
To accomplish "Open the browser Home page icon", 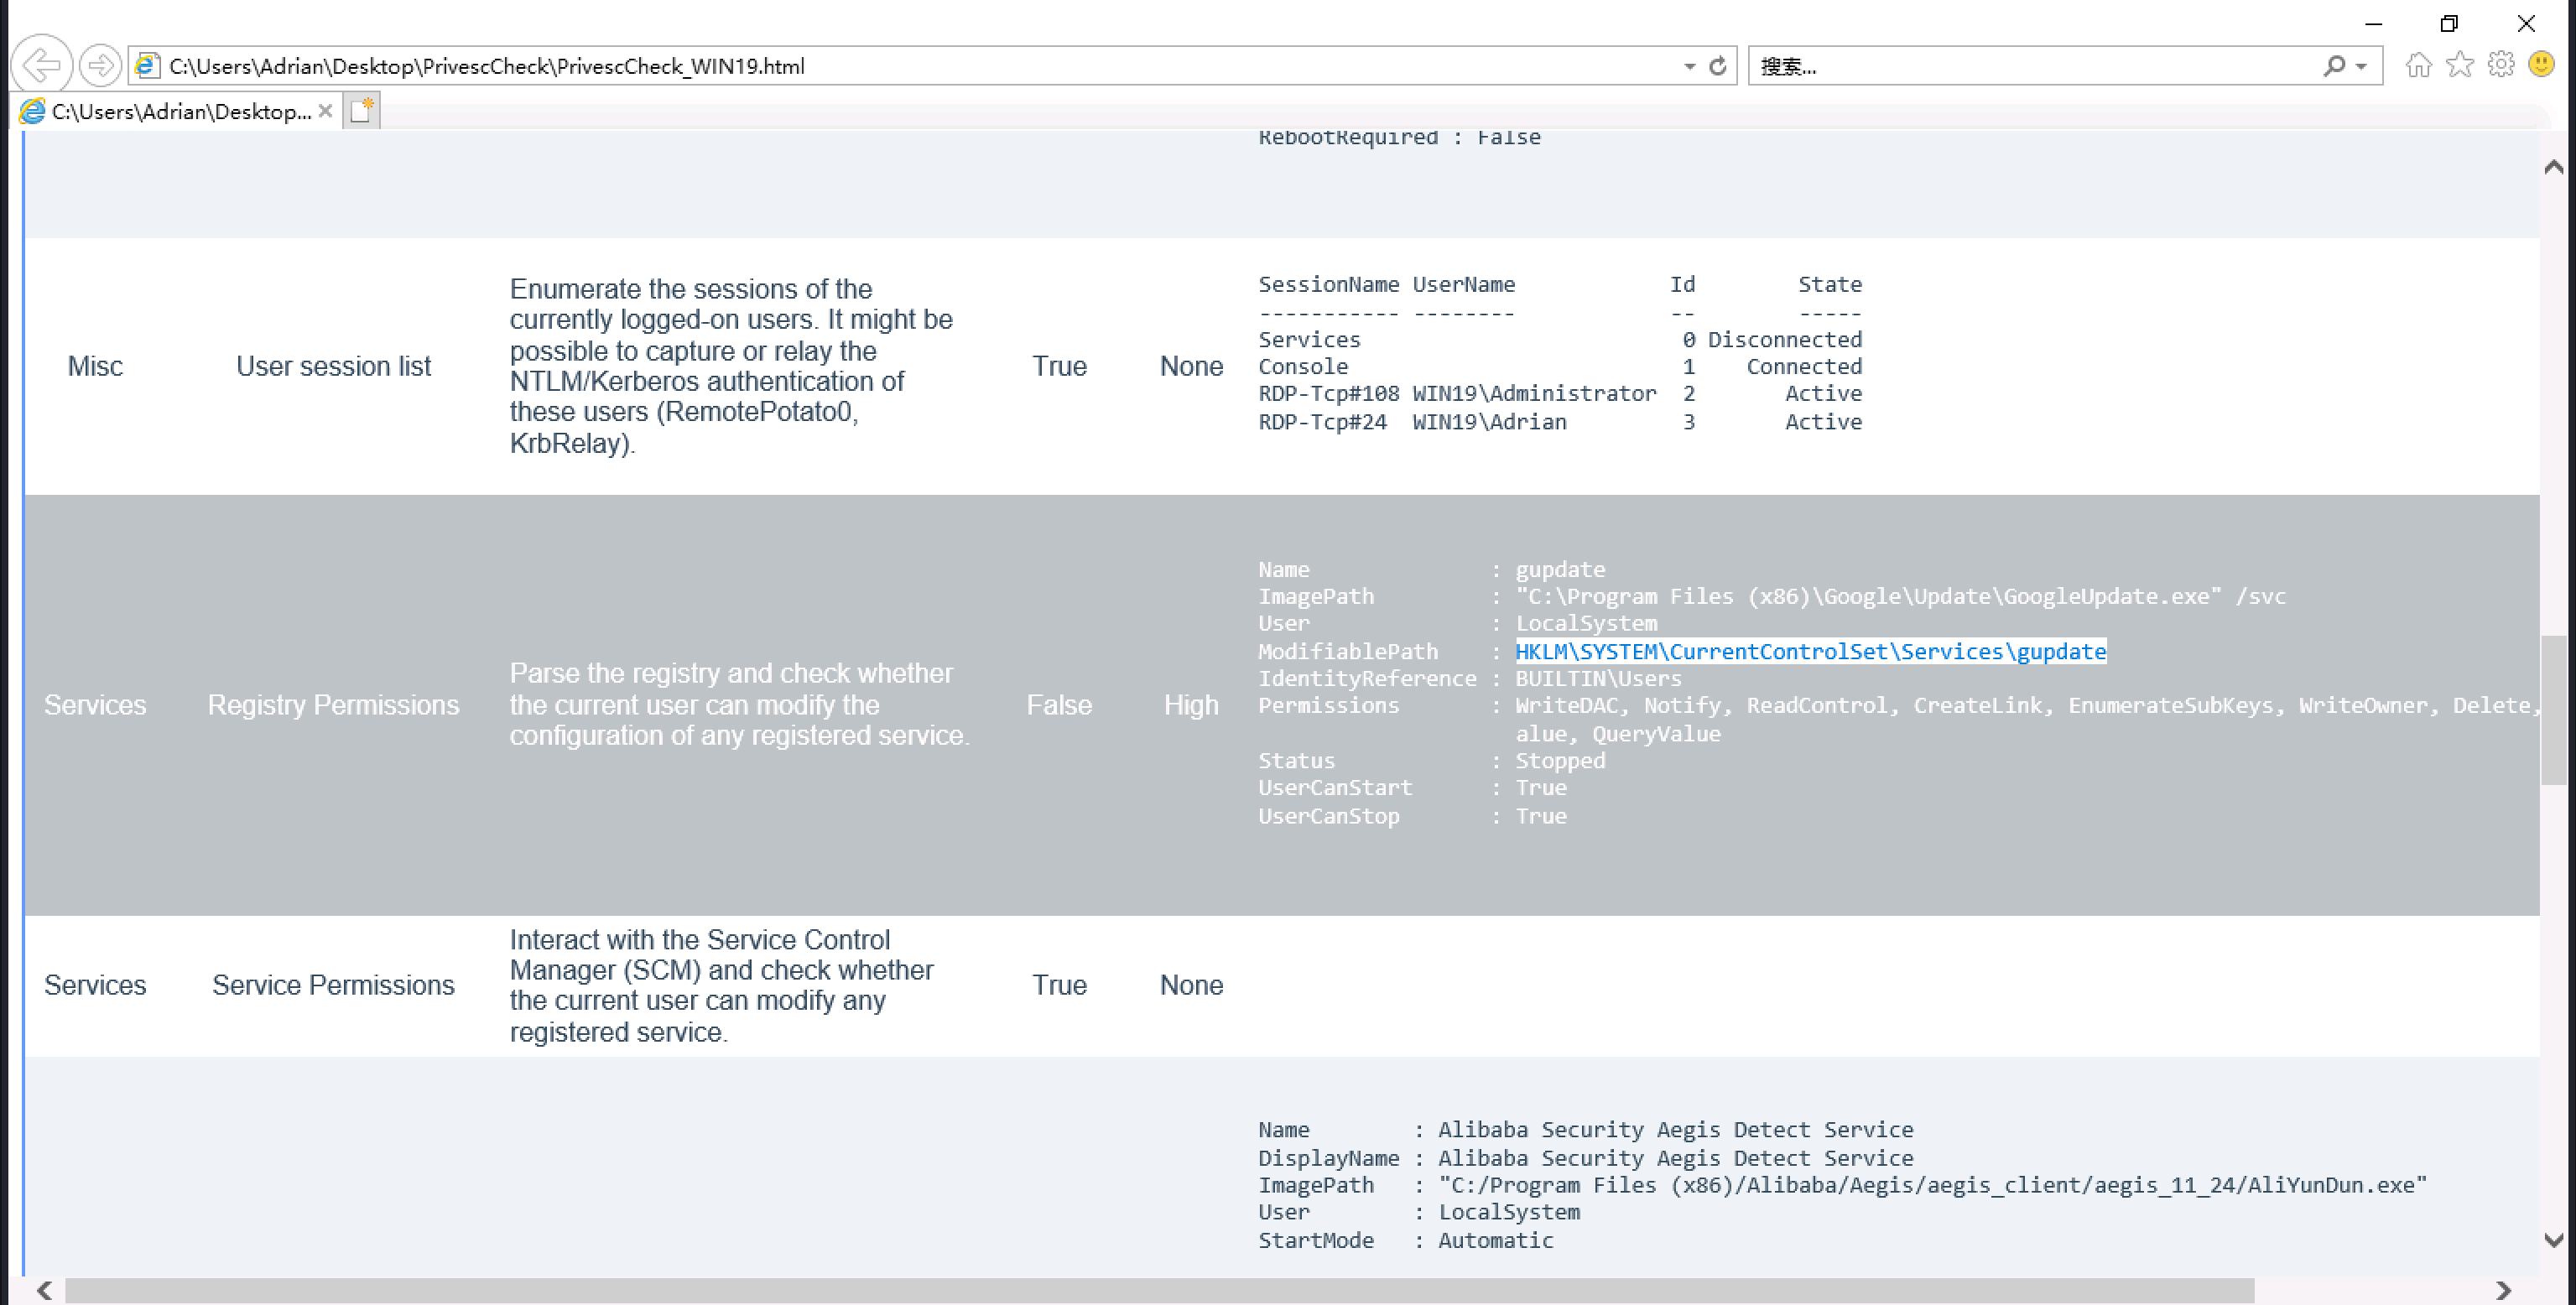I will (x=2418, y=65).
